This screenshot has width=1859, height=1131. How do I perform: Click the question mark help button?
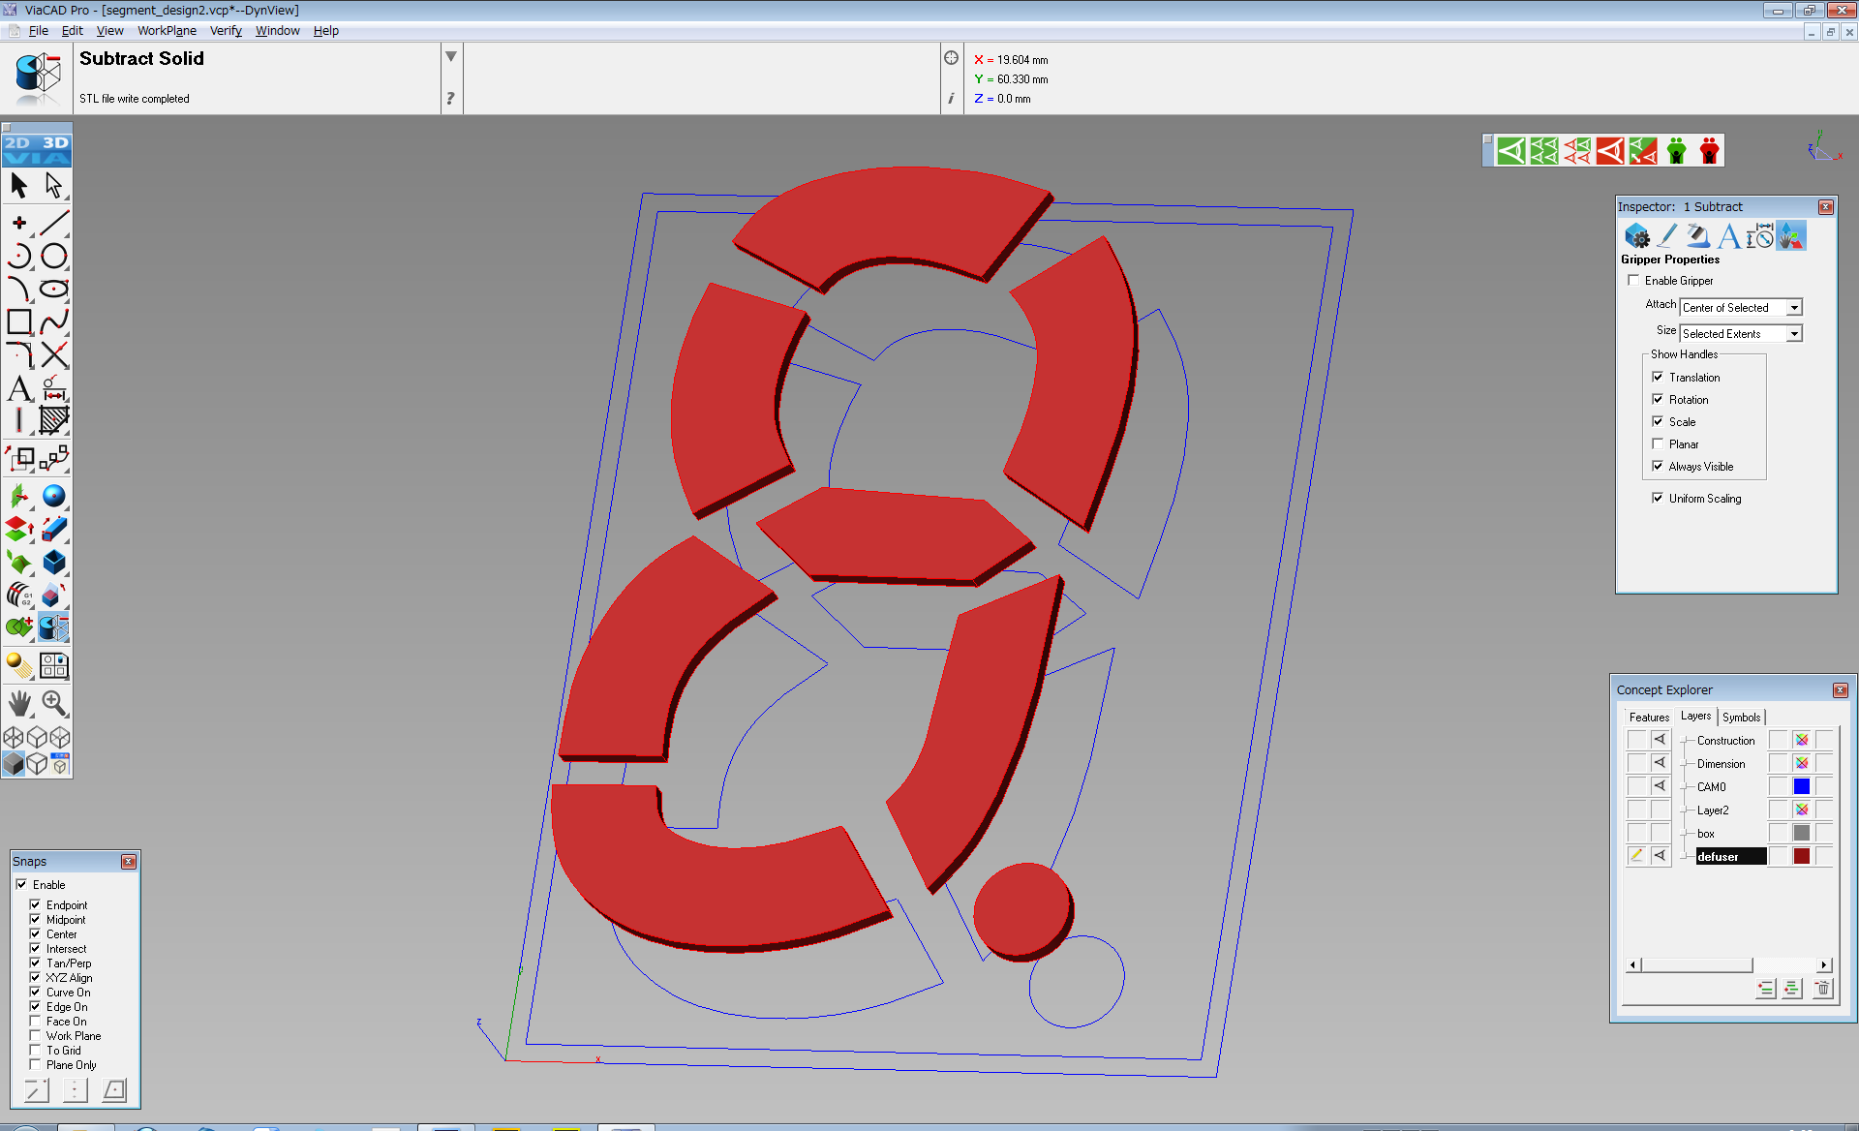click(451, 98)
